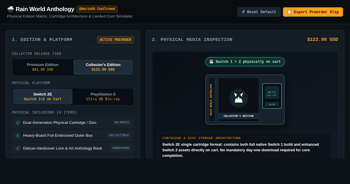Image resolution: width=350 pixels, height=184 pixels.
Task: Click the Reset Default button
Action: click(x=259, y=12)
